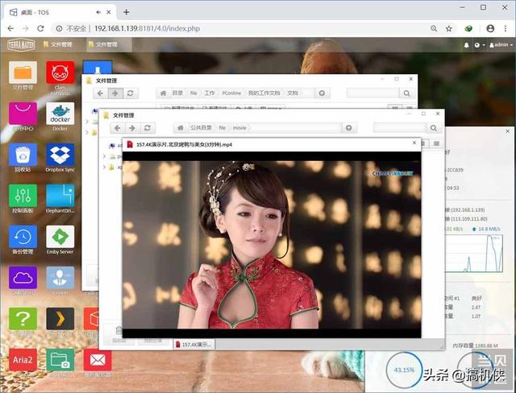Click forward arrow in front file manager
This screenshot has width=516, height=393.
[x=132, y=128]
